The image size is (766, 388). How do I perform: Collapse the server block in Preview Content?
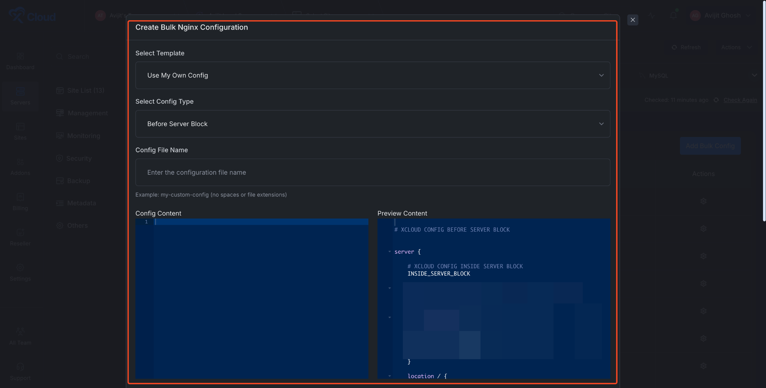click(x=390, y=251)
